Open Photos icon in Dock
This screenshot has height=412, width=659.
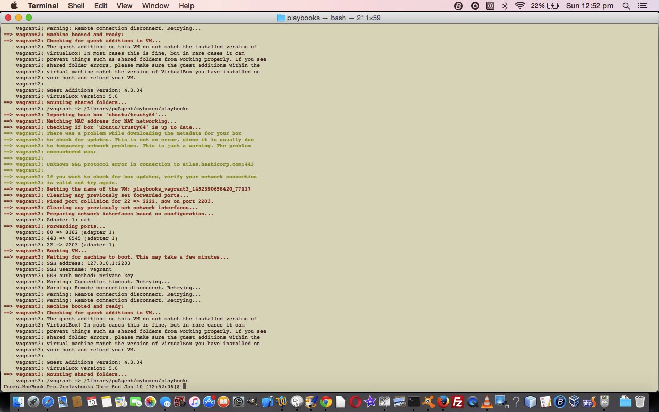[x=150, y=402]
